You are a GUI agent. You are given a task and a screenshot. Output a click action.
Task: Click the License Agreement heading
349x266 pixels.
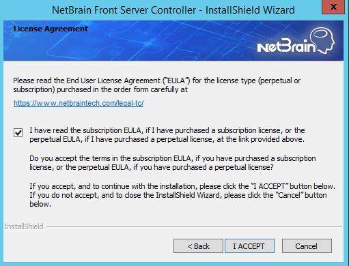point(51,29)
